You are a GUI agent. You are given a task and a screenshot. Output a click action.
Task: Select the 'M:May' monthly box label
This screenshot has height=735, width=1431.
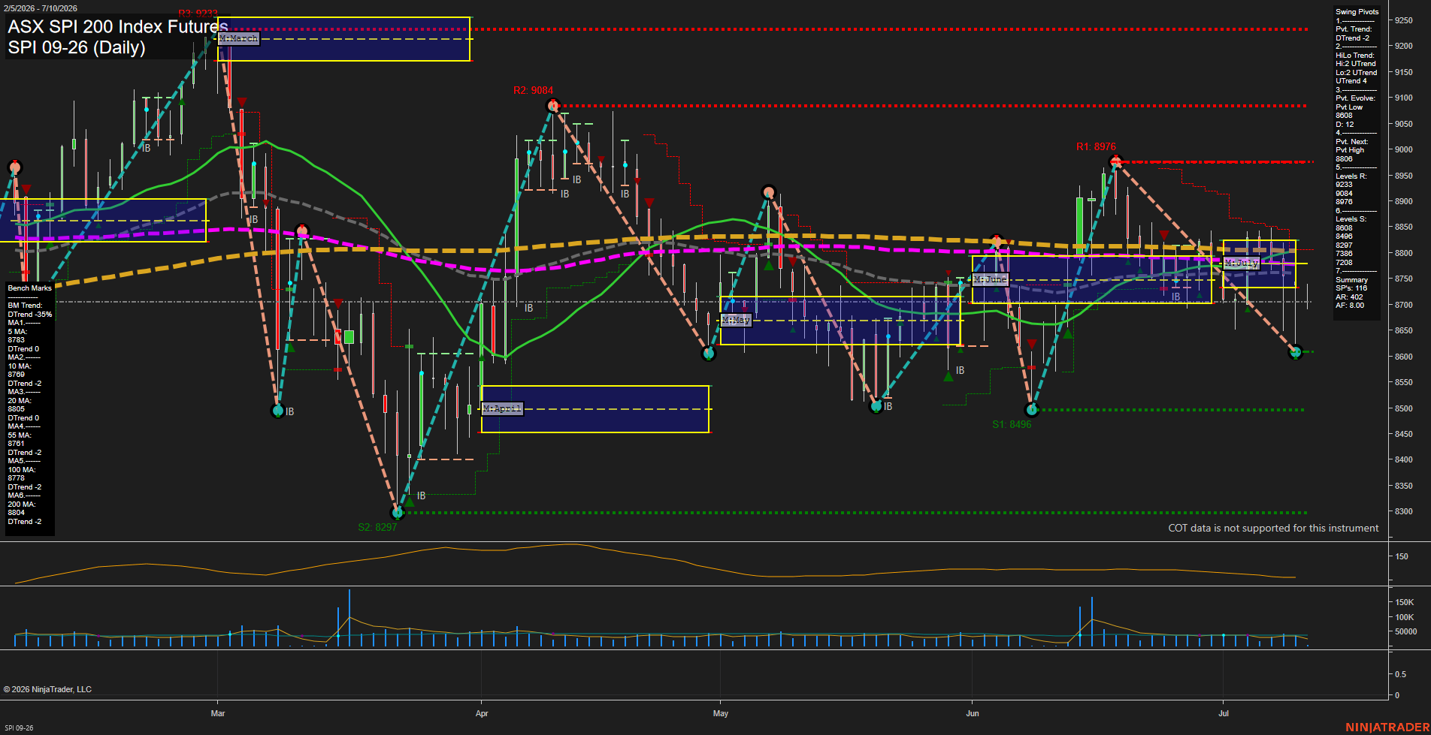(736, 320)
